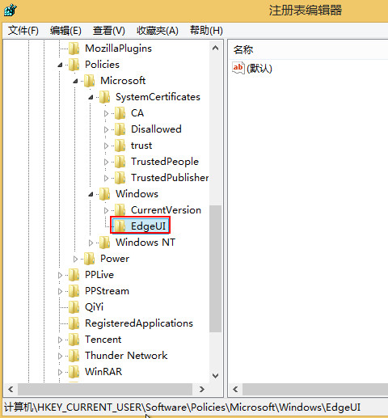Screen dimensions: 388x418
Task: Click the tree horizontal scrollbar right arrow
Action: tap(202, 389)
